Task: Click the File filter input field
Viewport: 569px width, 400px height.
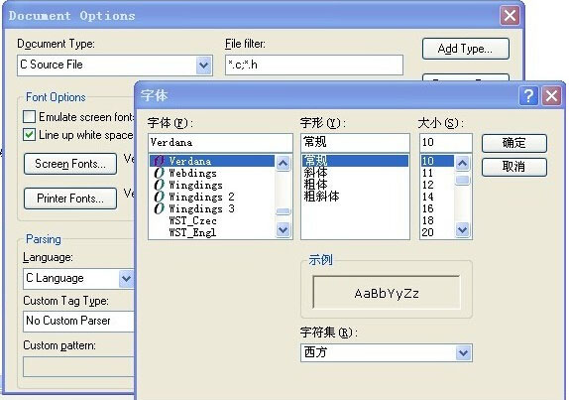Action: 314,66
